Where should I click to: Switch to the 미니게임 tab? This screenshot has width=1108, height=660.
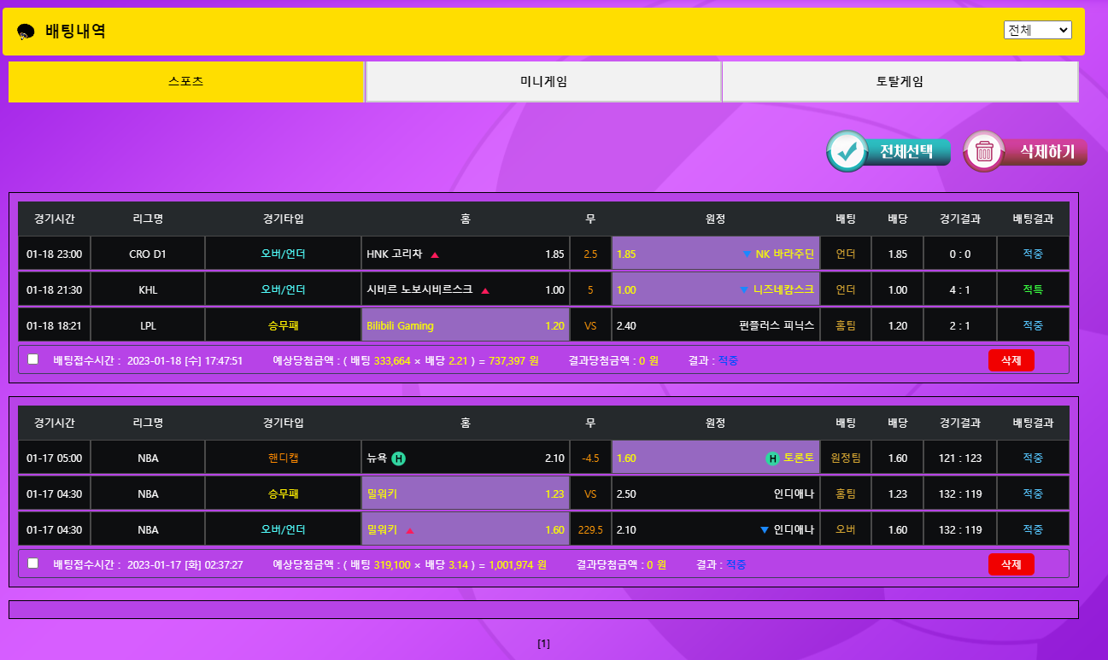[543, 82]
